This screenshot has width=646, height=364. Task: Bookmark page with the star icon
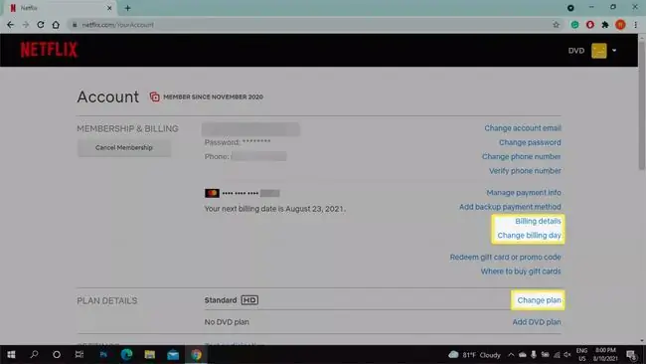coord(556,25)
